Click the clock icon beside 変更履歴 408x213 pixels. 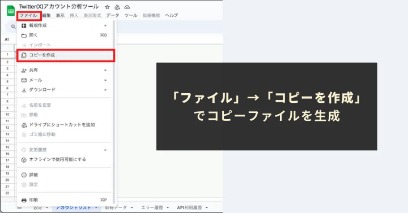[24, 150]
